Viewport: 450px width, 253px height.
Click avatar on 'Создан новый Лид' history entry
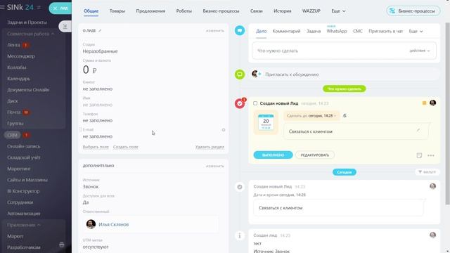point(433,186)
